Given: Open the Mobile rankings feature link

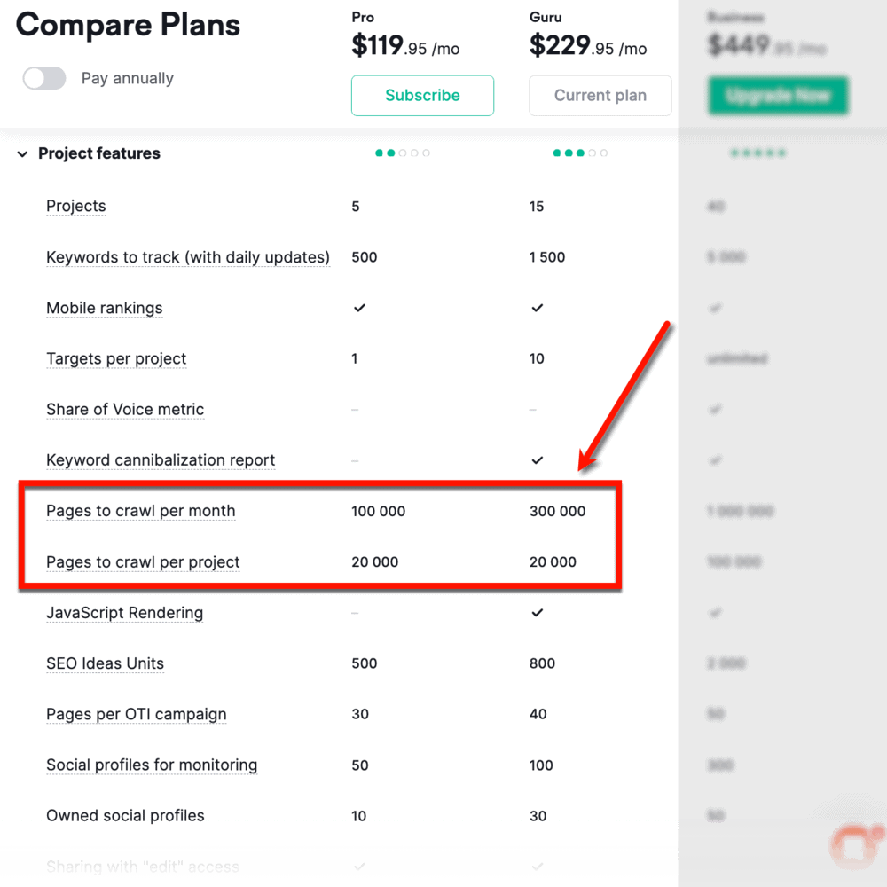Looking at the screenshot, I should [104, 308].
